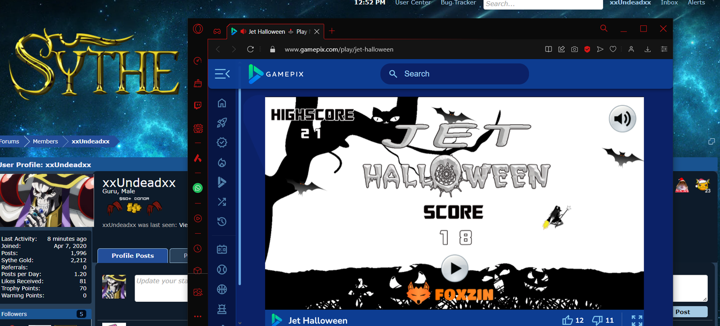Take a snapshot with the camera icon
The width and height of the screenshot is (720, 326).
[574, 49]
